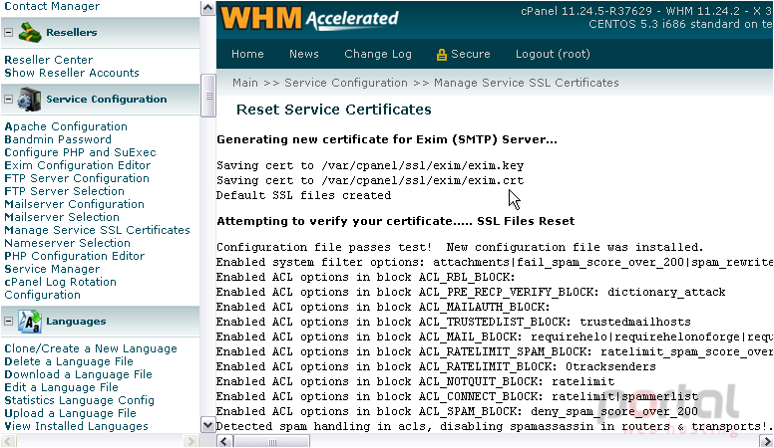This screenshot has height=448, width=774.
Task: Click the exim.key saving line
Action: coord(370,165)
